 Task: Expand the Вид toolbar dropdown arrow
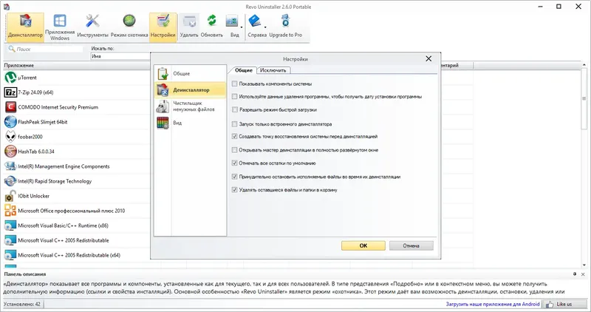pos(242,27)
